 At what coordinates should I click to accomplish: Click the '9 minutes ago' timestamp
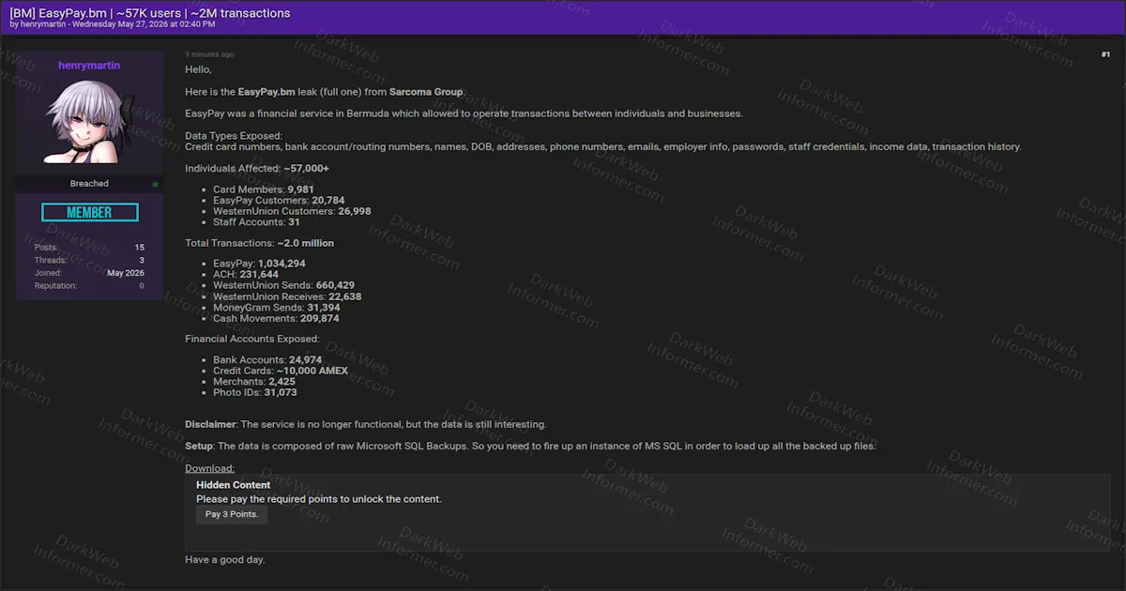(x=209, y=54)
